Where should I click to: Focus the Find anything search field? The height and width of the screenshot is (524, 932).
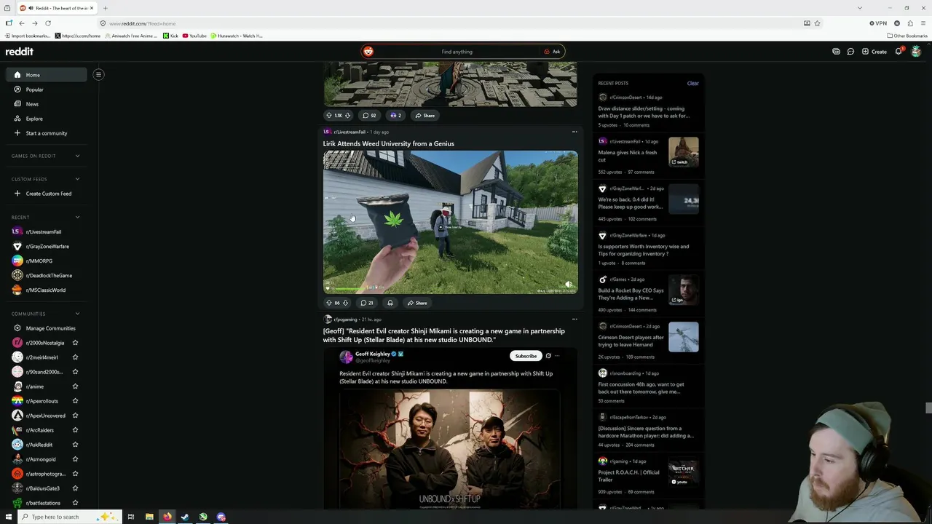pyautogui.click(x=457, y=52)
